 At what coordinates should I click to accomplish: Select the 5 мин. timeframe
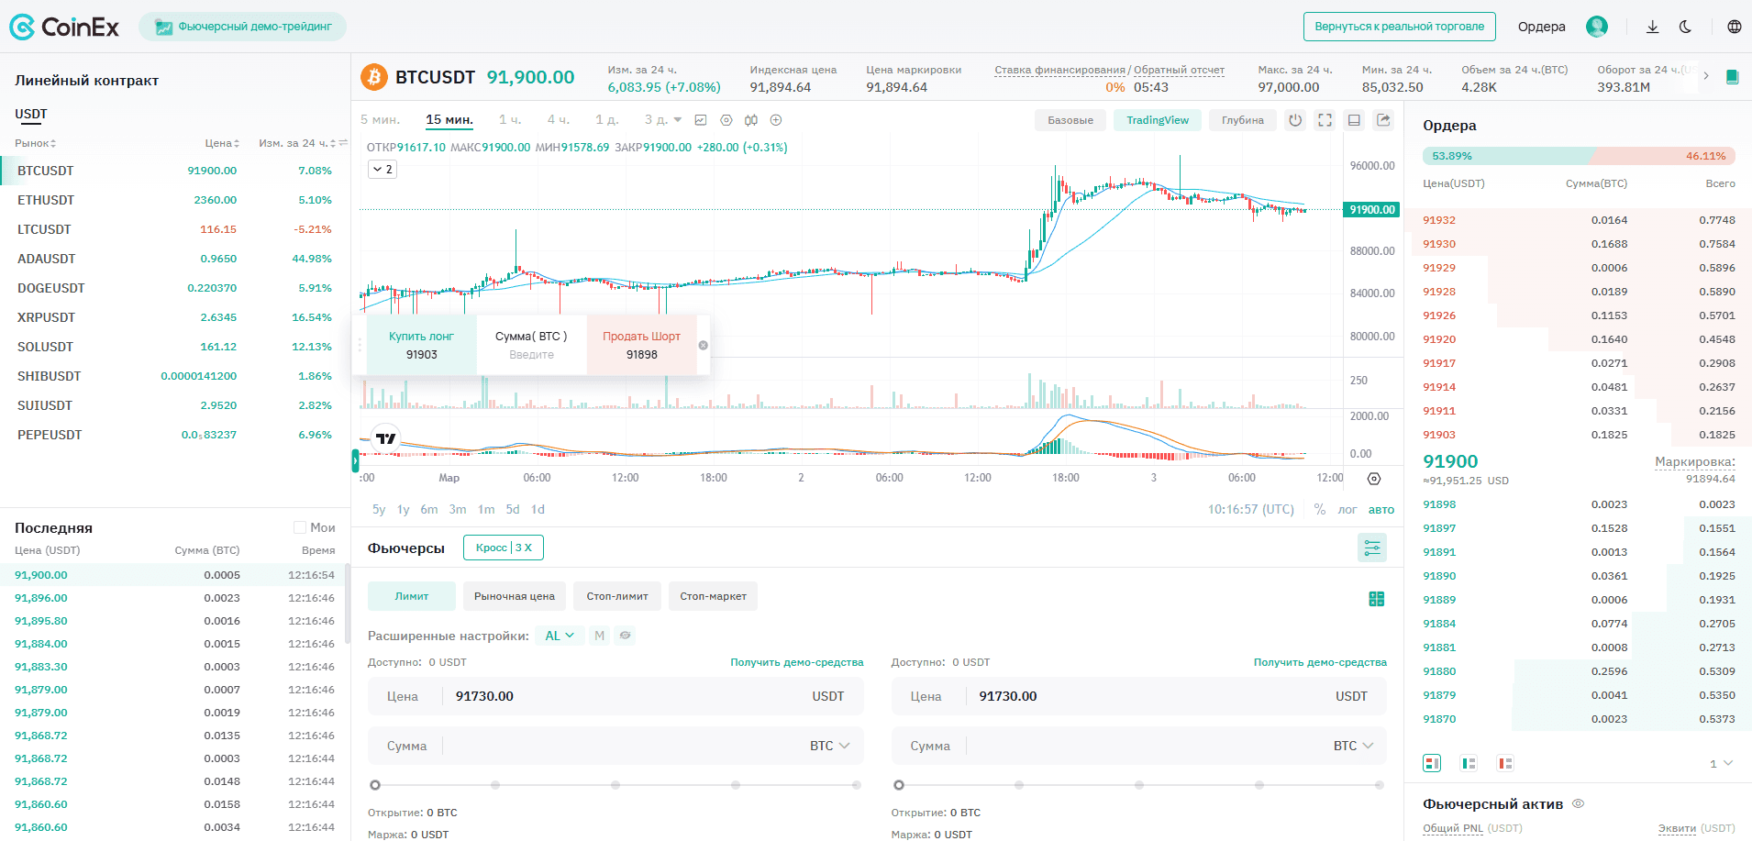381,120
